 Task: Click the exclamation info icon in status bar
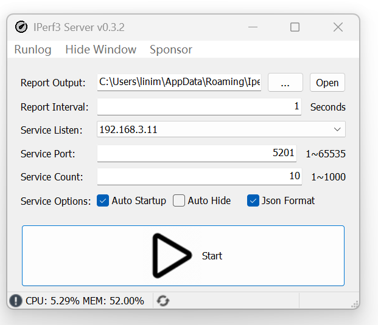tap(16, 301)
